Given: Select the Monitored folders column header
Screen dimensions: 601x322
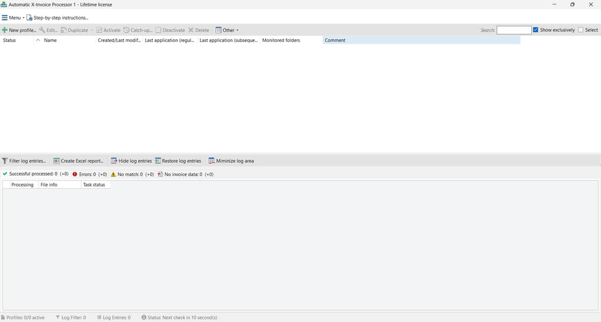Looking at the screenshot, I should tap(291, 40).
